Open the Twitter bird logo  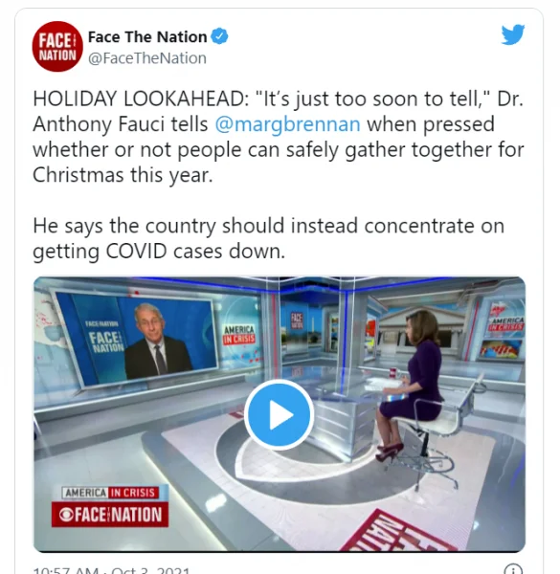point(513,34)
